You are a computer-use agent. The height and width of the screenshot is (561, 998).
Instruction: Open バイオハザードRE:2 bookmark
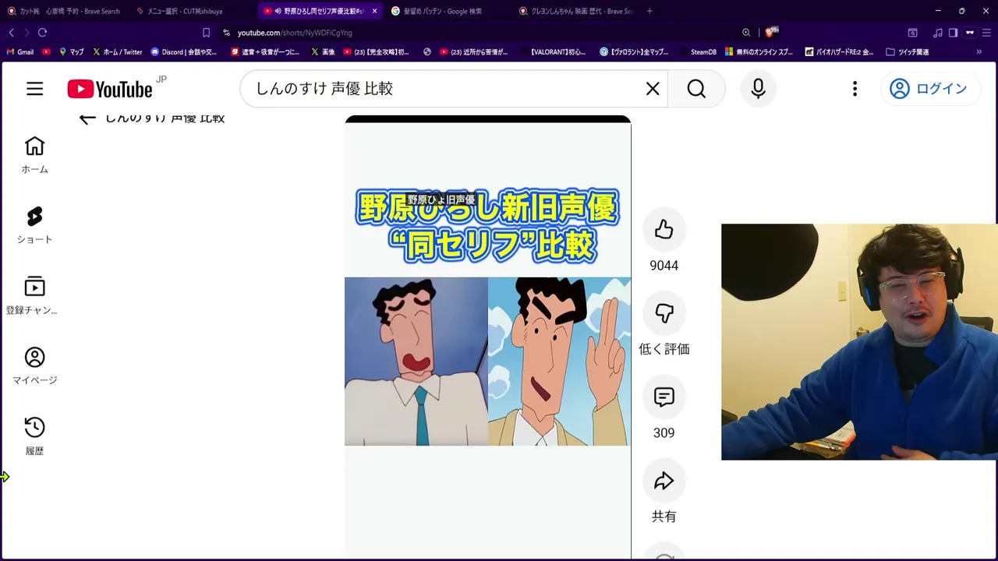click(x=839, y=52)
